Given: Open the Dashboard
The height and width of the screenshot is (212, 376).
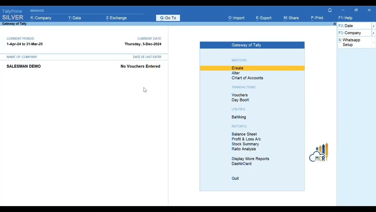Looking at the screenshot, I should coord(241,164).
